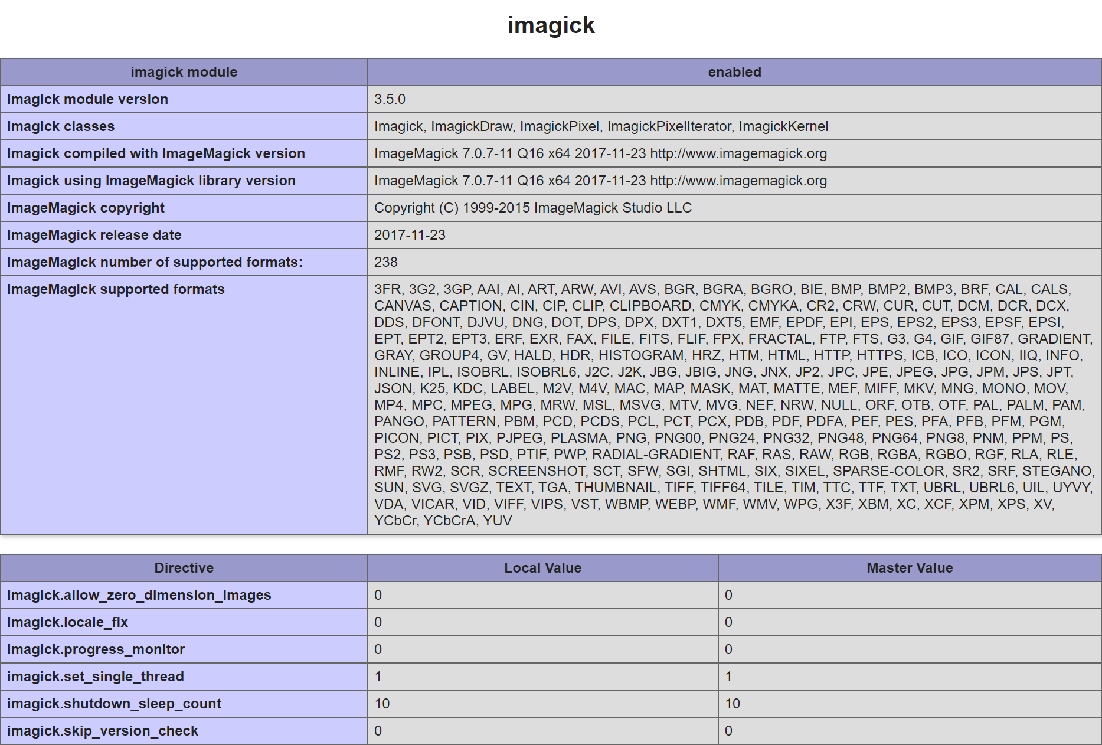Click master value 10 of shutdown_sleep_count
This screenshot has height=745, width=1102.
click(x=733, y=704)
